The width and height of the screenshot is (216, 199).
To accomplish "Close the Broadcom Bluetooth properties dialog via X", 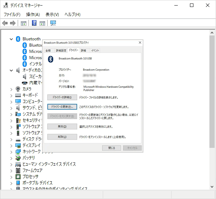I will (x=140, y=43).
